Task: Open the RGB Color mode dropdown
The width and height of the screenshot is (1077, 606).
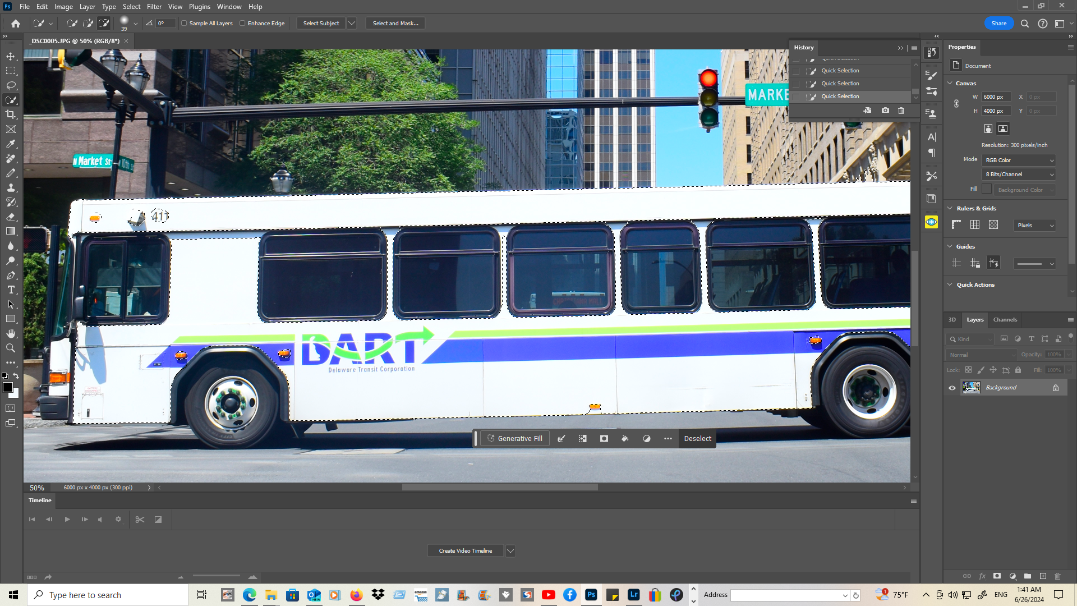Action: pos(1019,160)
